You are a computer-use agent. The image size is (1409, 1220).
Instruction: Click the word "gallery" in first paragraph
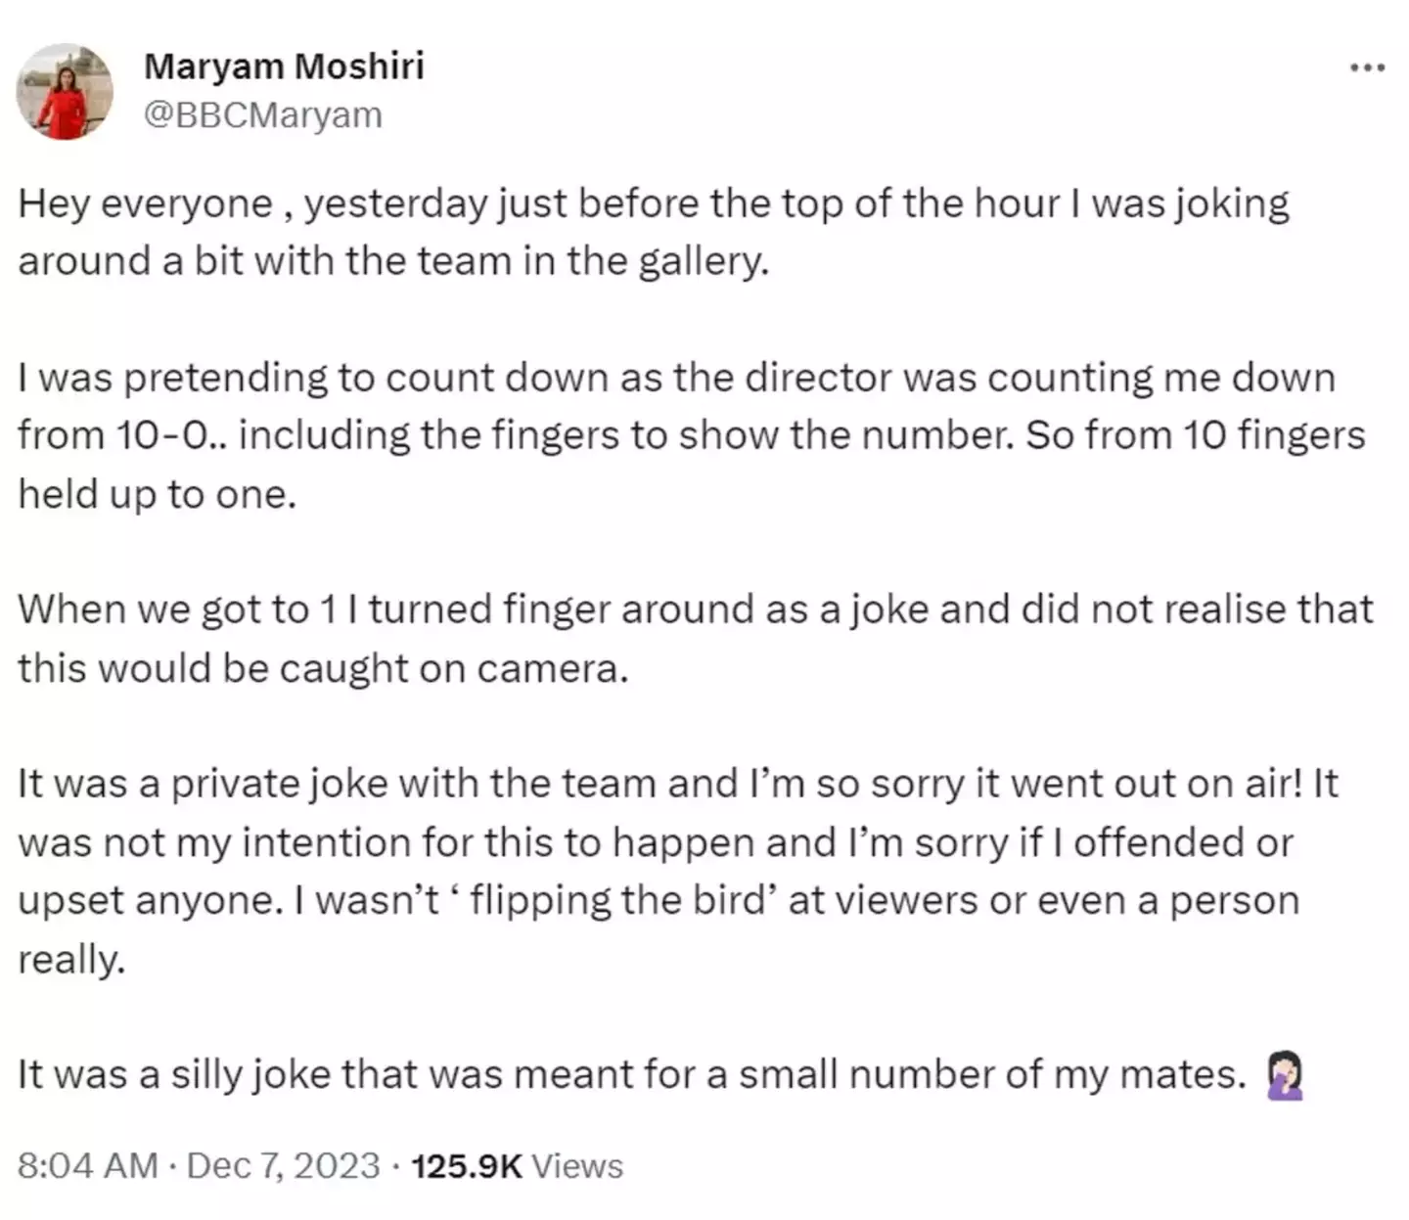(702, 262)
